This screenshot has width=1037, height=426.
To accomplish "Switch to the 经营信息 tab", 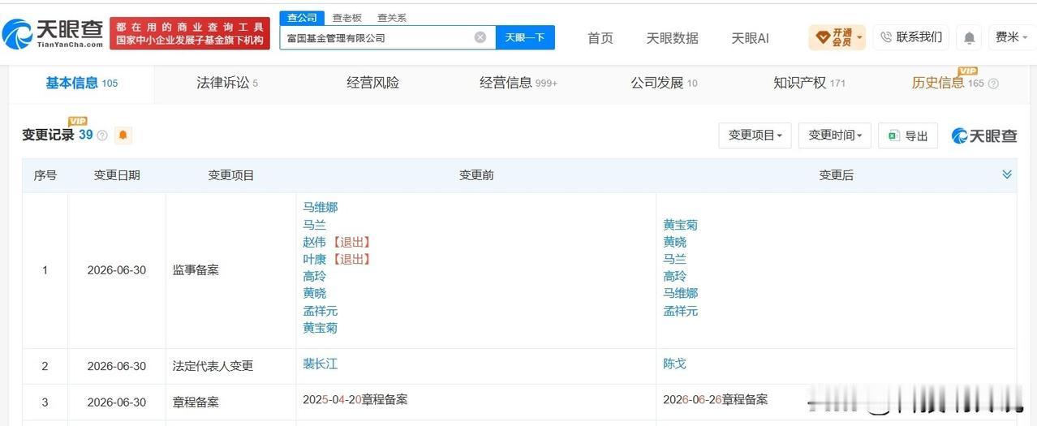I will click(518, 83).
